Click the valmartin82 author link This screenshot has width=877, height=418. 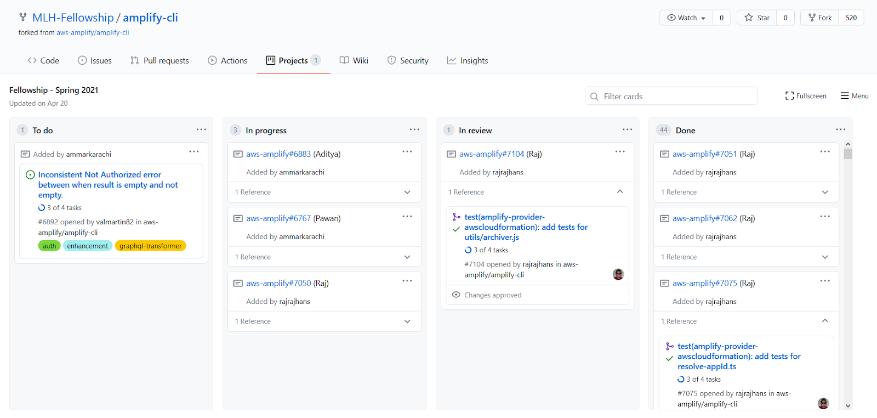[115, 222]
